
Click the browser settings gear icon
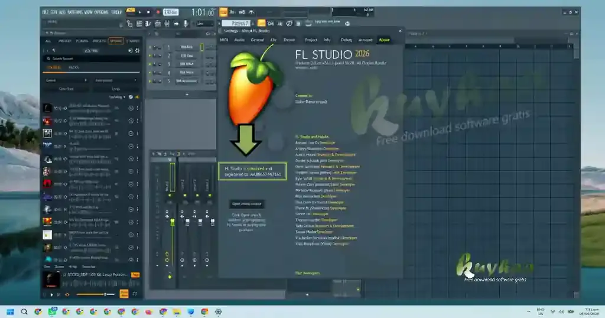click(x=137, y=51)
